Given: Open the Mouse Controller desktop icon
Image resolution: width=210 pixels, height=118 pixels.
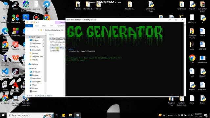Looking at the screenshot, I should coord(5,87).
